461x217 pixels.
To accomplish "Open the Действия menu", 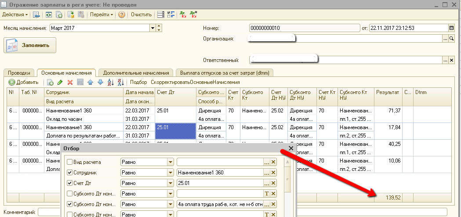I will pos(15,14).
